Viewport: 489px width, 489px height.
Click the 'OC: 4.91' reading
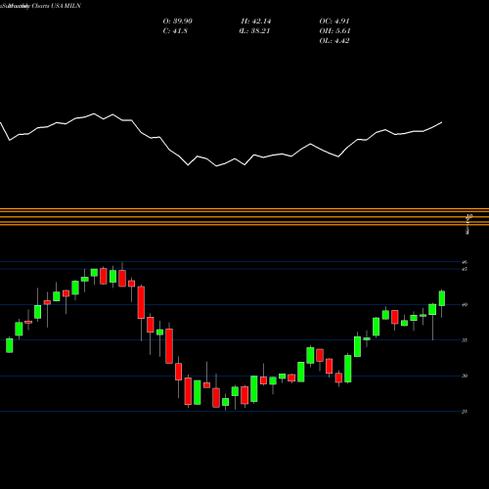coord(334,22)
